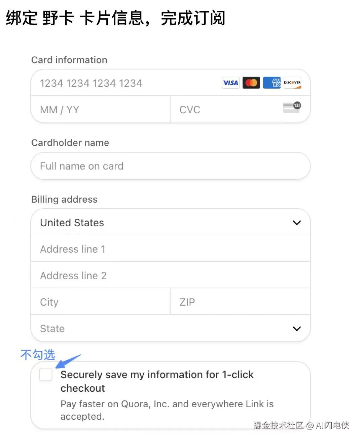The height and width of the screenshot is (441, 360).
Task: Click the American Express logo
Action: pyautogui.click(x=272, y=83)
